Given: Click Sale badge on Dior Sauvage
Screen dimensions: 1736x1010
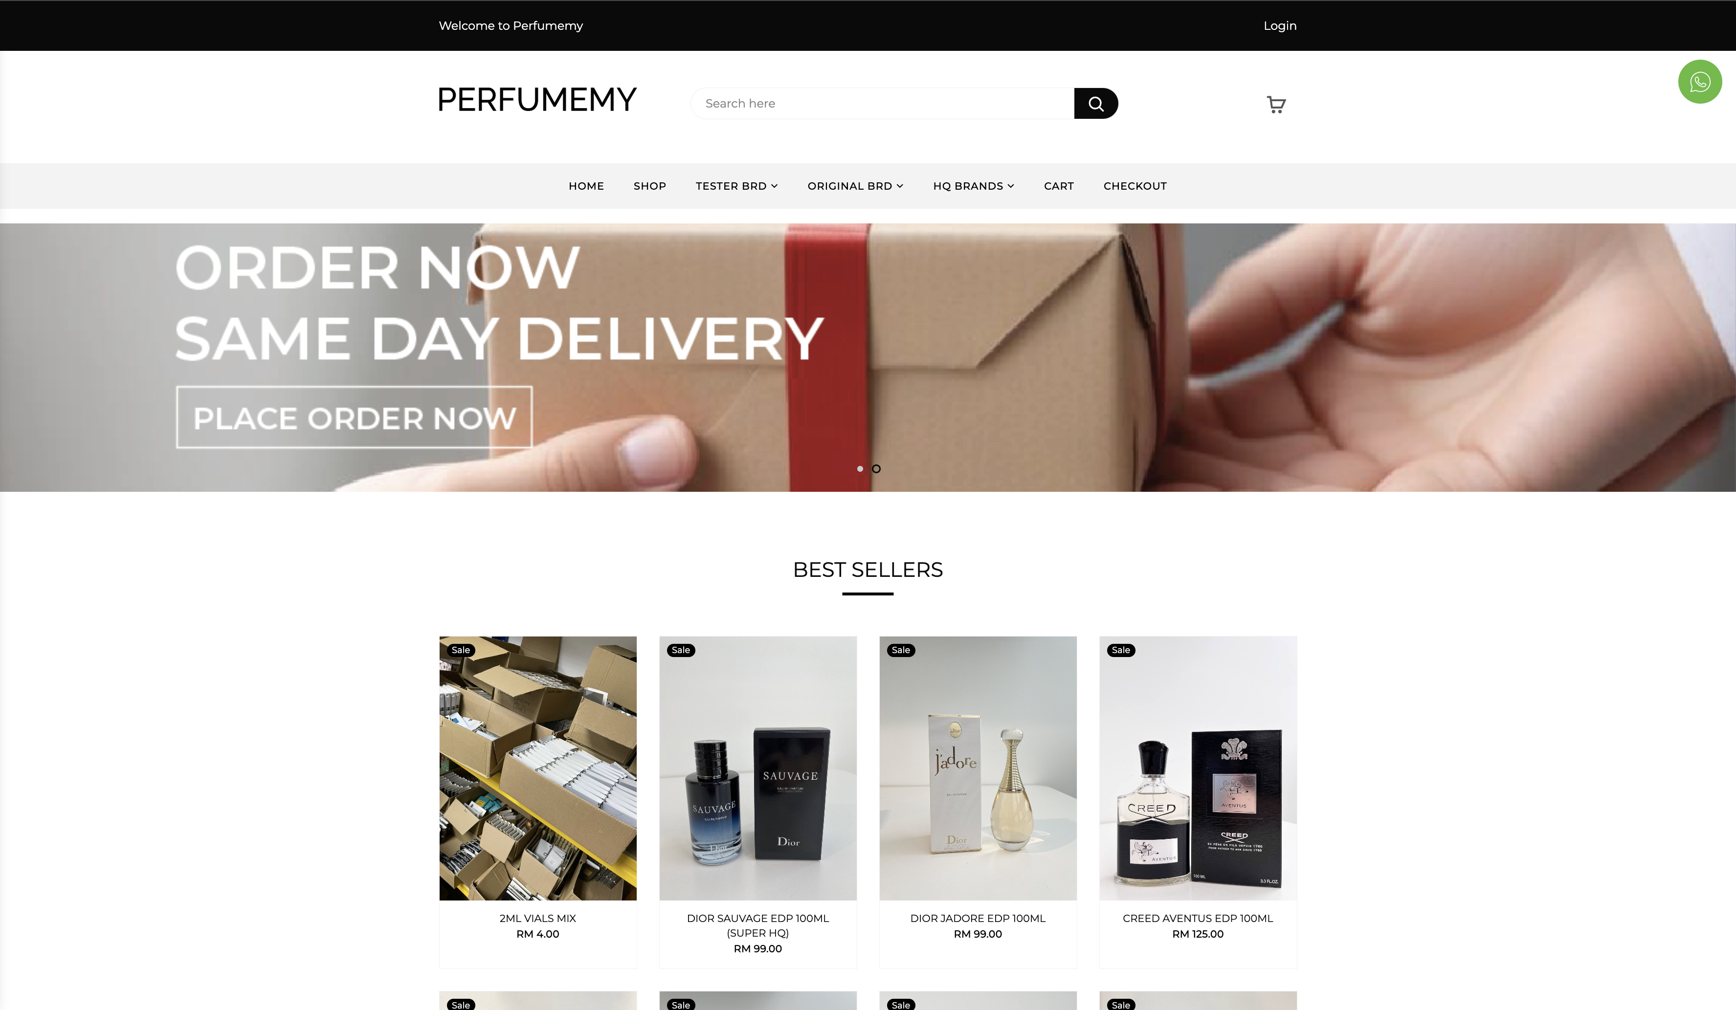Looking at the screenshot, I should coord(681,650).
